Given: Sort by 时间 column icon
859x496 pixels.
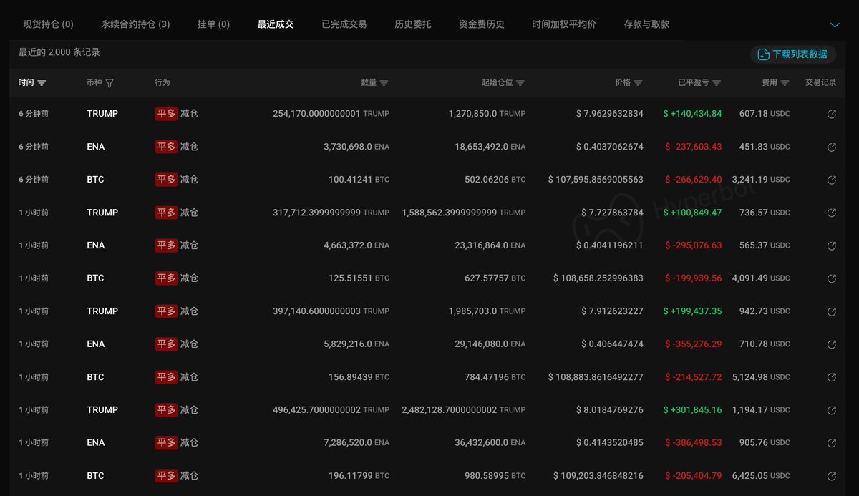Looking at the screenshot, I should point(42,83).
